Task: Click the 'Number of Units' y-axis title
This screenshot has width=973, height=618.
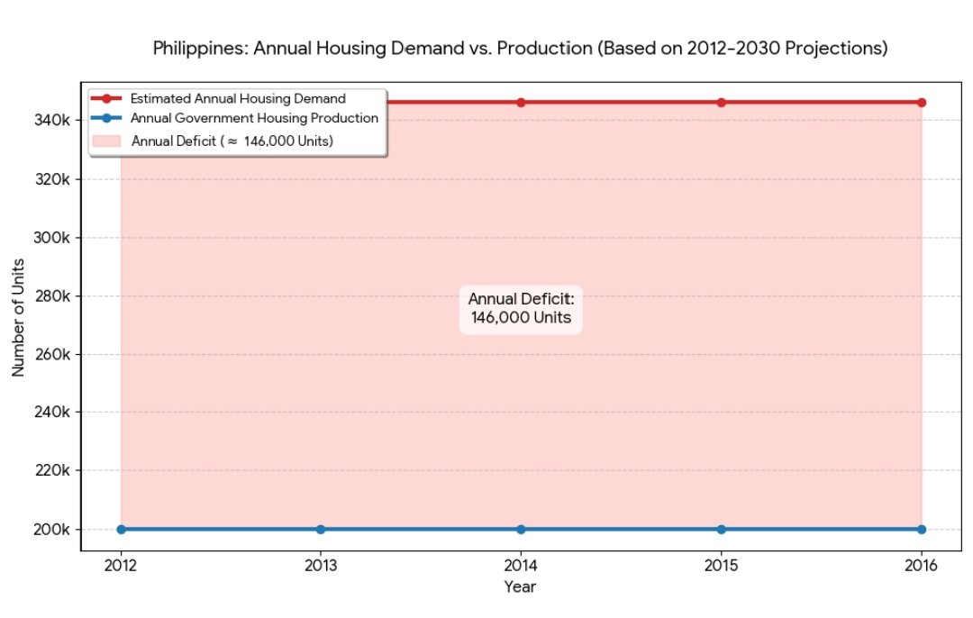Action: pos(18,315)
